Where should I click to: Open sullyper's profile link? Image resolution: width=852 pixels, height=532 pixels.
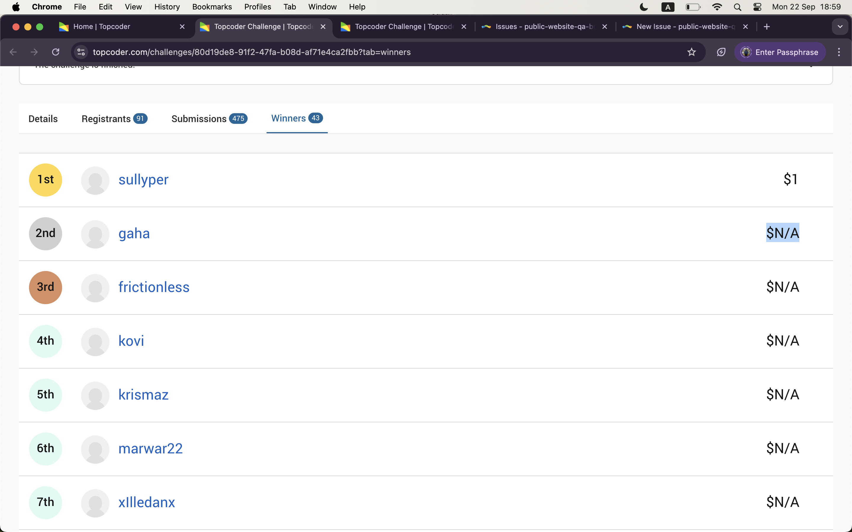pos(143,180)
